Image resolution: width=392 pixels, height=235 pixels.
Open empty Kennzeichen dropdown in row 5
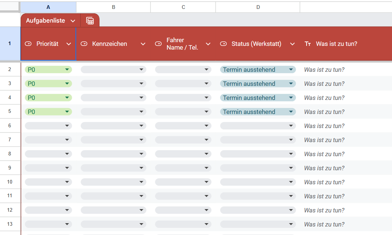click(x=114, y=112)
